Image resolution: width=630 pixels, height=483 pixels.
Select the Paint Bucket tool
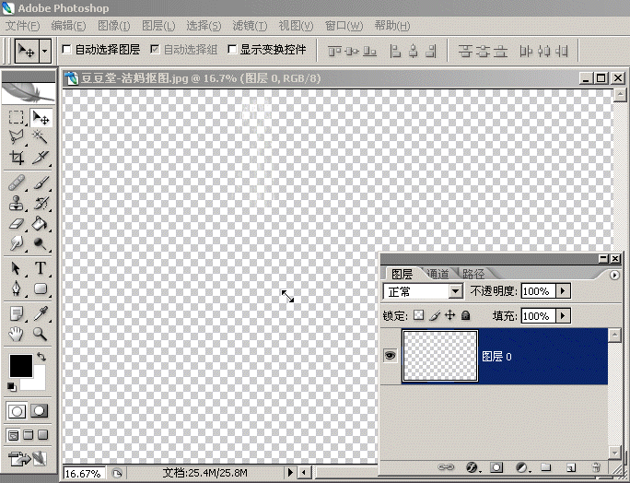41,223
